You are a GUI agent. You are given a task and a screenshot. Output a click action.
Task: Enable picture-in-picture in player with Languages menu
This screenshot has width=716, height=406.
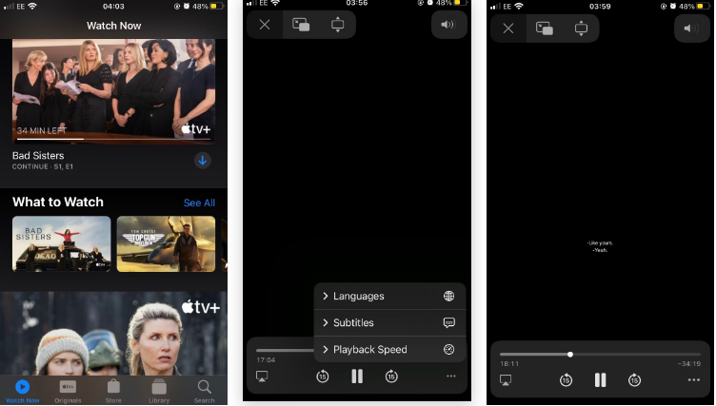pyautogui.click(x=301, y=25)
